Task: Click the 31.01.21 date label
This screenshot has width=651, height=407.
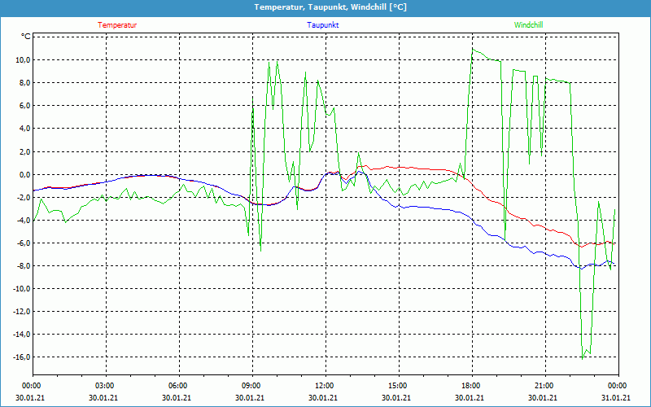Action: 616,398
